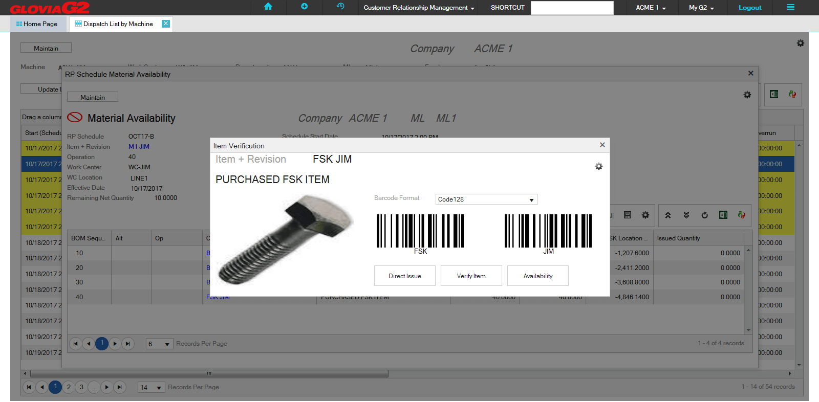Open ACME 1 company dropdown in top bar
This screenshot has height=402, width=819.
(x=651, y=8)
